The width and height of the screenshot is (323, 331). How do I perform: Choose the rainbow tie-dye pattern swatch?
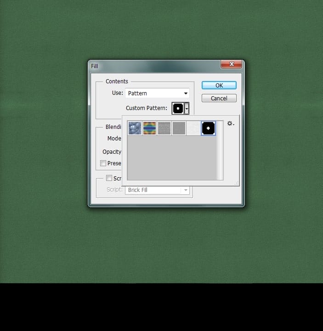[149, 128]
